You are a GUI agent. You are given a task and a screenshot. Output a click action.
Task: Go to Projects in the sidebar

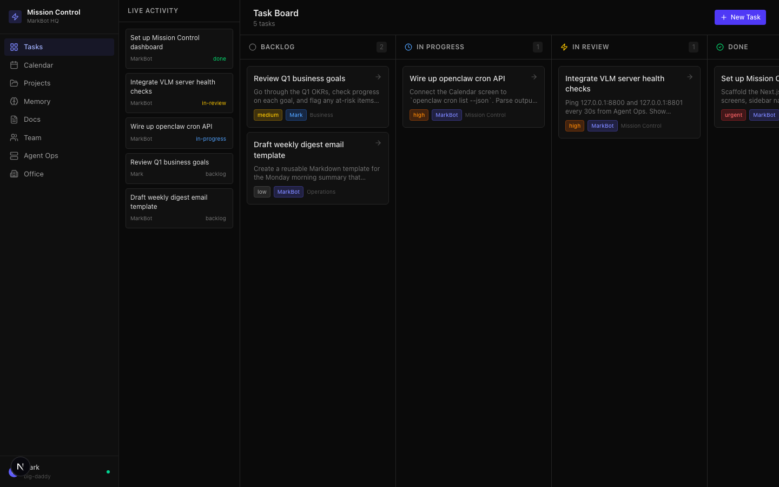click(x=37, y=83)
